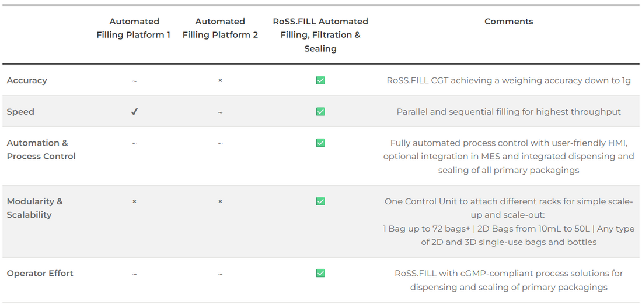Select the Speed row label
642x305 pixels.
pos(20,111)
